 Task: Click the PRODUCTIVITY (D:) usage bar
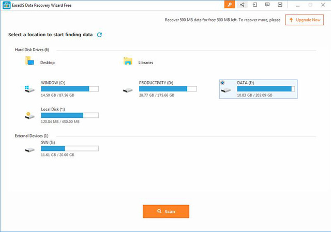coord(168,89)
